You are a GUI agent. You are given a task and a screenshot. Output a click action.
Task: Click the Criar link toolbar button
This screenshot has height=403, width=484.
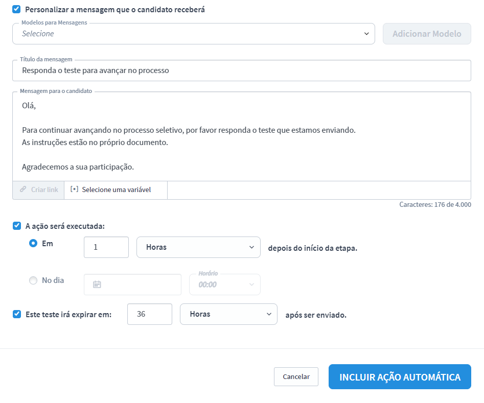[39, 189]
